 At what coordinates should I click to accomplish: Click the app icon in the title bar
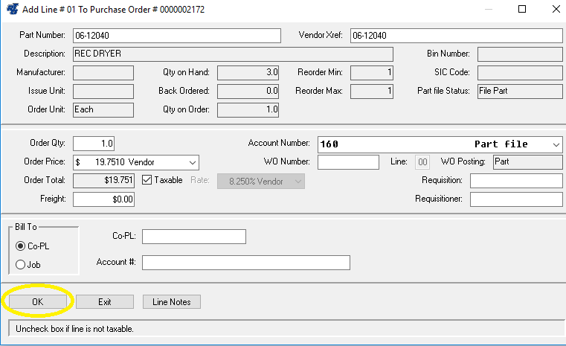[12, 10]
